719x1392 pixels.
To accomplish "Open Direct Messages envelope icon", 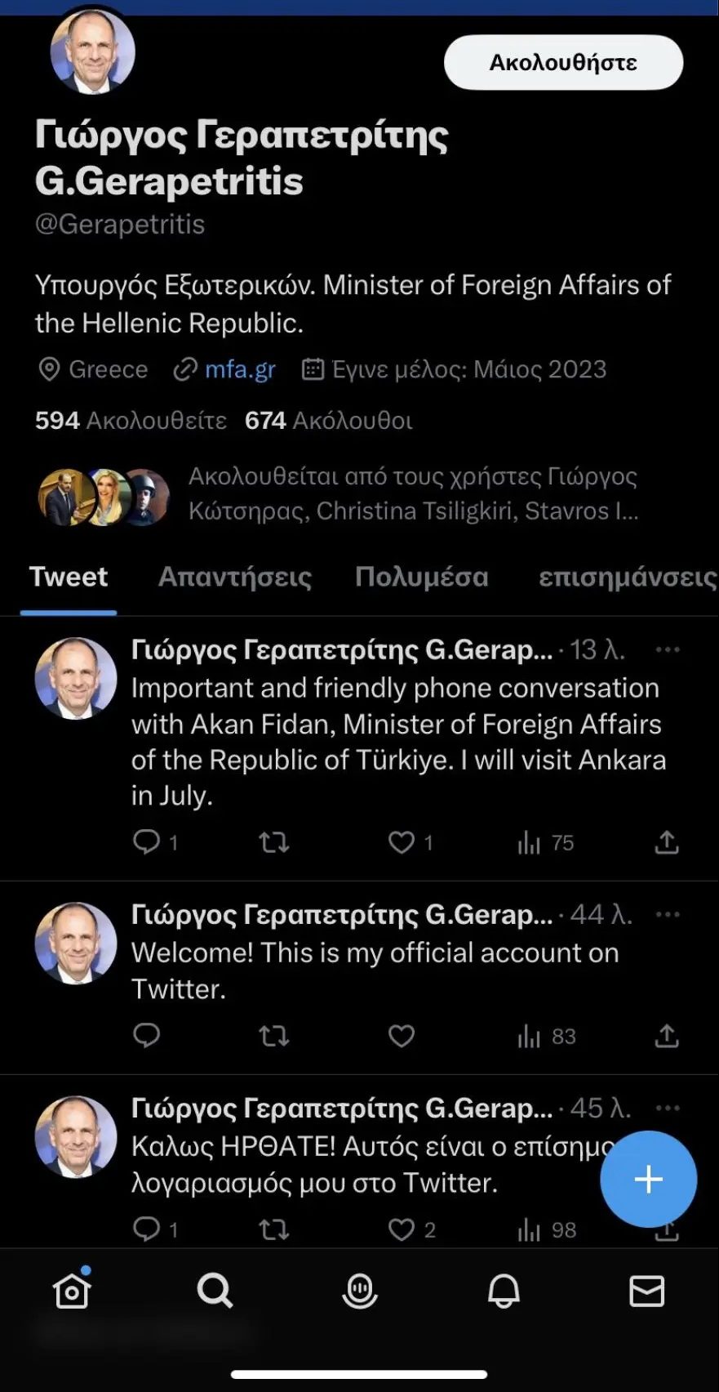I will coord(647,1291).
